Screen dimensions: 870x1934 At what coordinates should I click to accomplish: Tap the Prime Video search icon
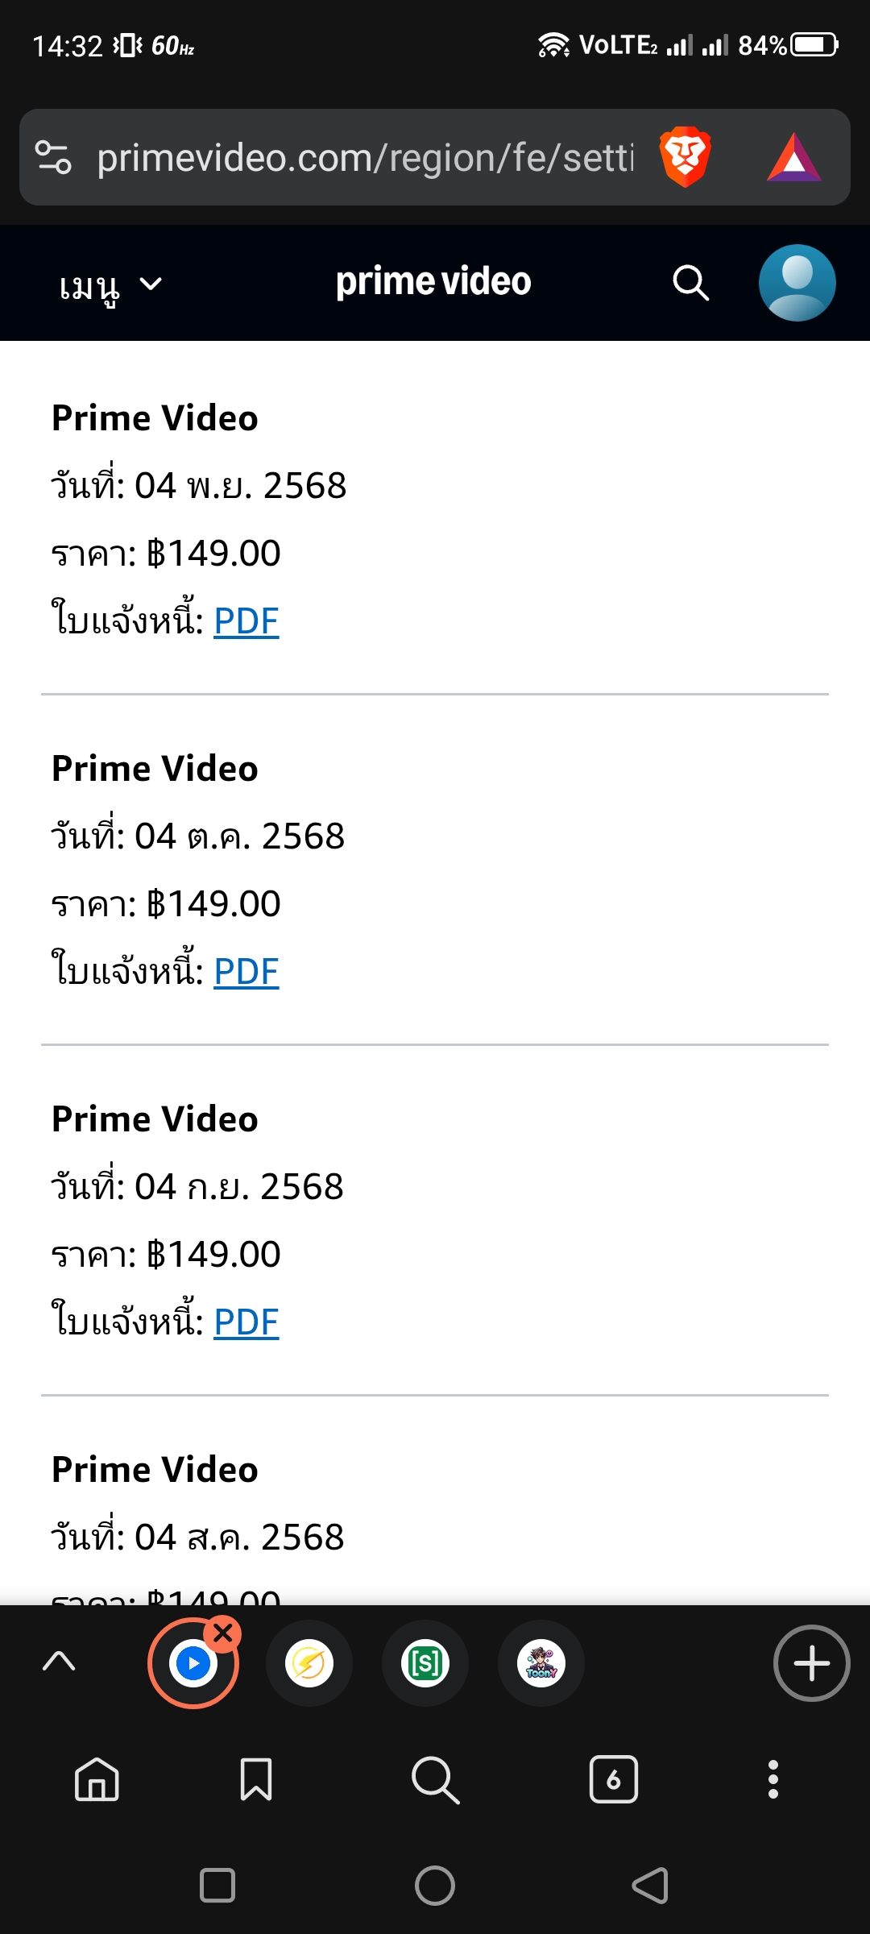click(690, 283)
